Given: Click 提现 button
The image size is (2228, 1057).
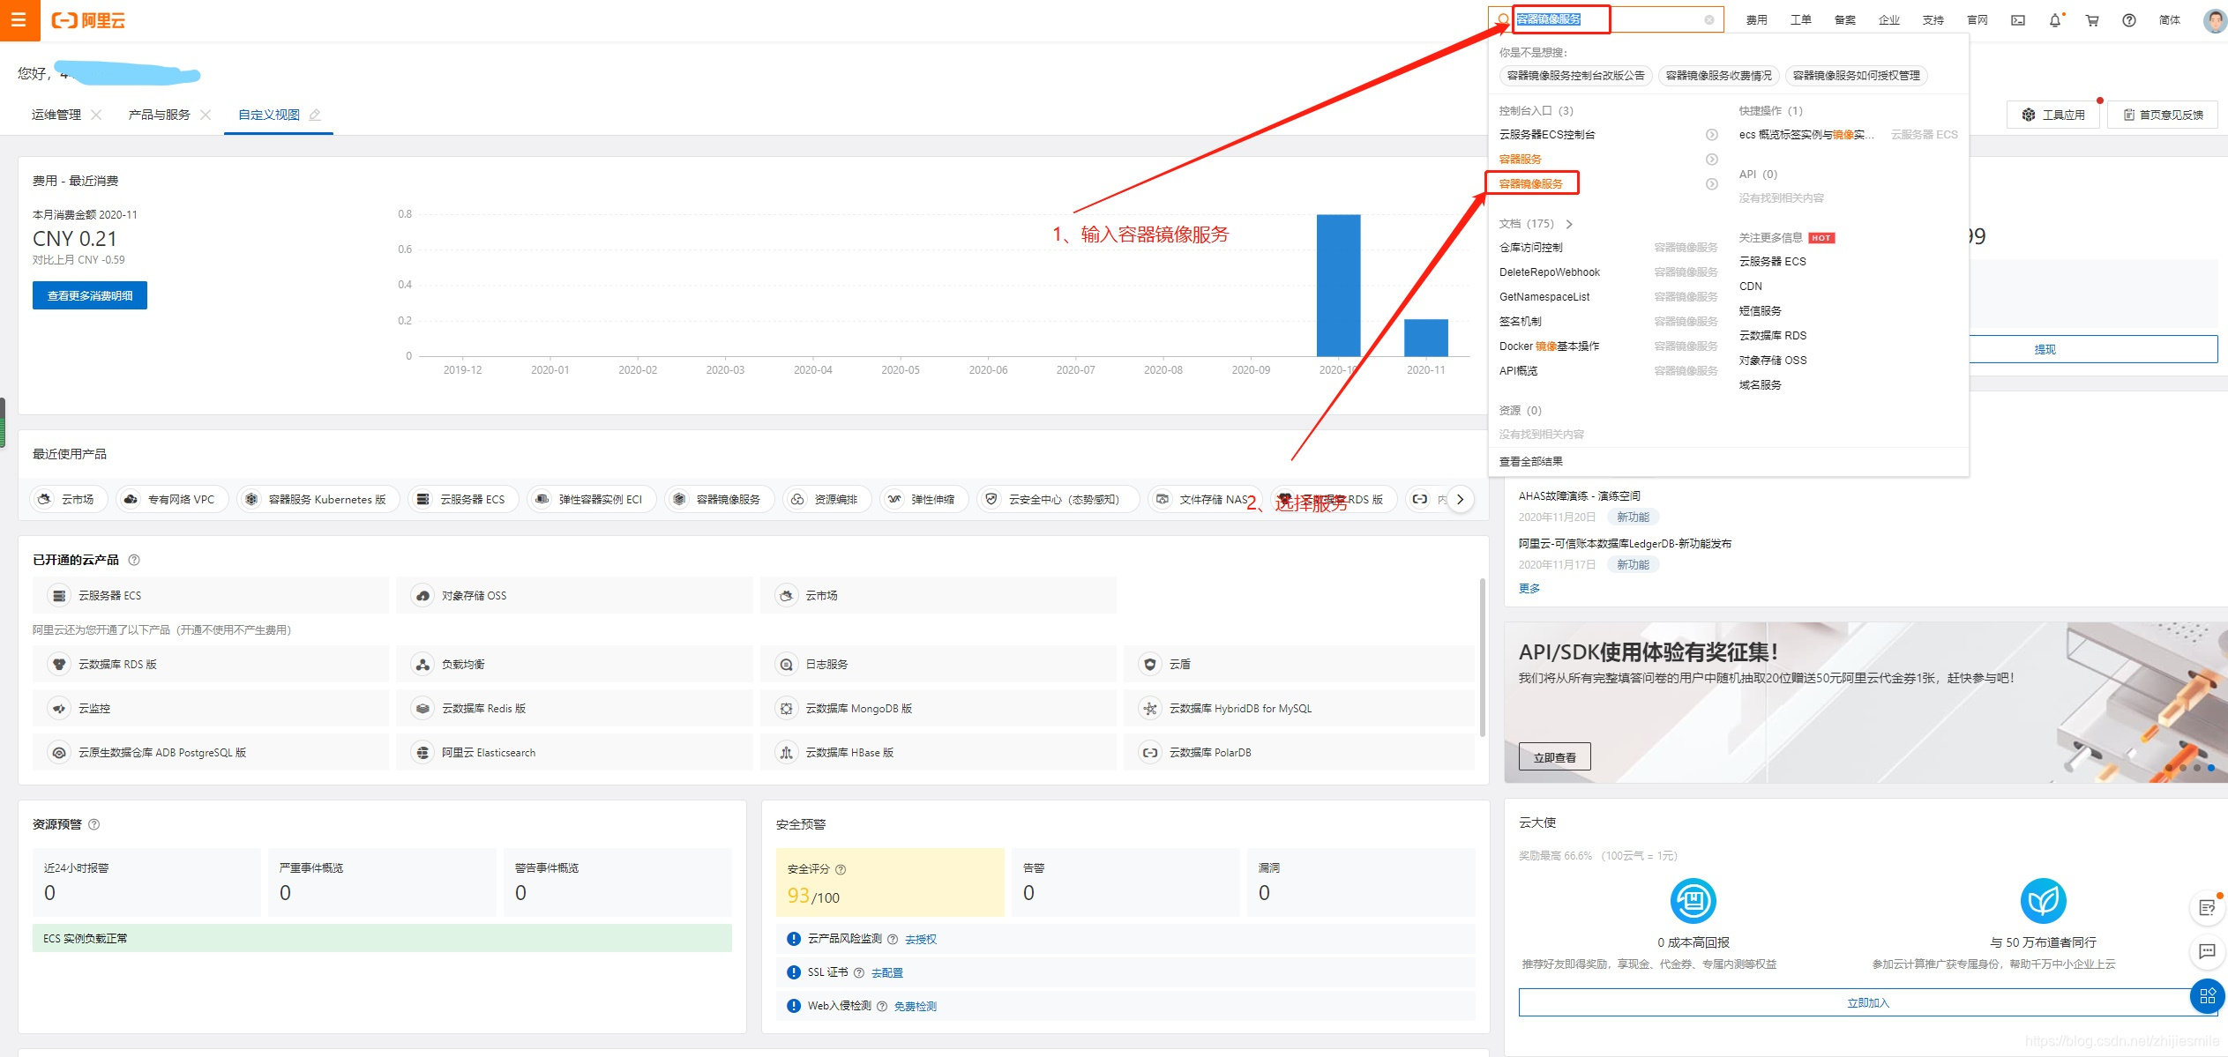Looking at the screenshot, I should point(2045,349).
